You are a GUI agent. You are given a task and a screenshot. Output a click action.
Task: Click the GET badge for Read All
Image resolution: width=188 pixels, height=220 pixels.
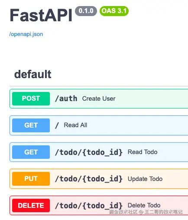pyautogui.click(x=31, y=125)
